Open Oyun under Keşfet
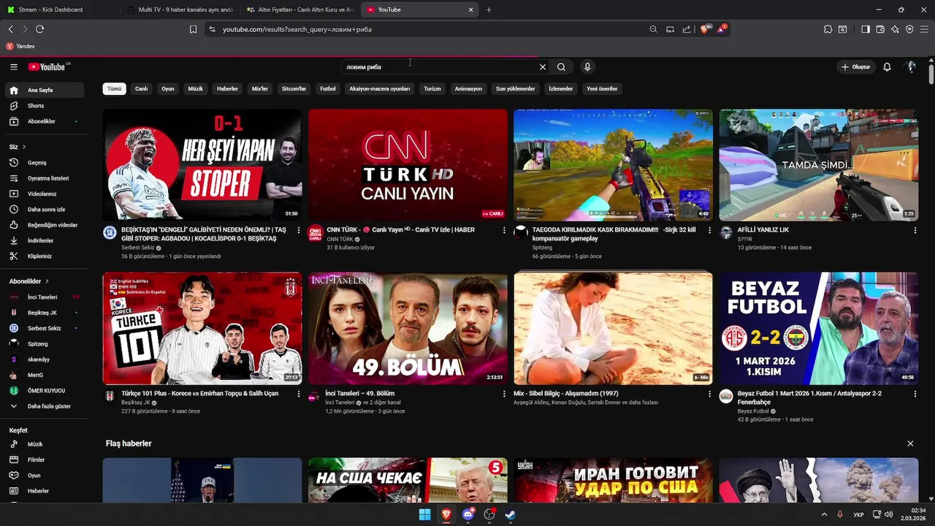 tap(45, 476)
